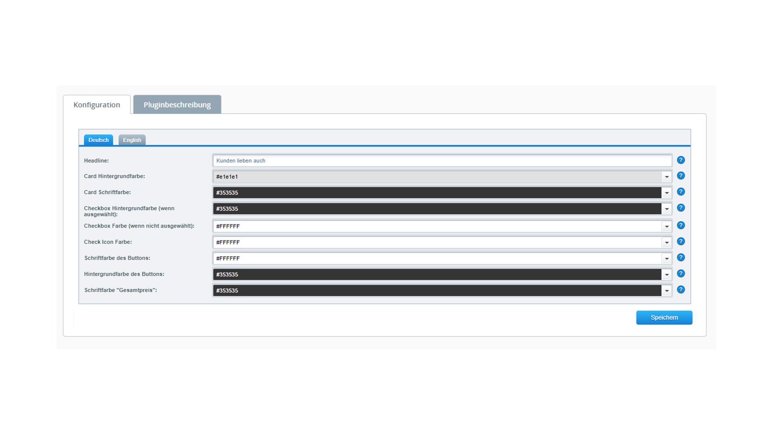773x435 pixels.
Task: Expand Hintergrundfarbe des Buttons dropdown arrow
Action: pos(667,275)
